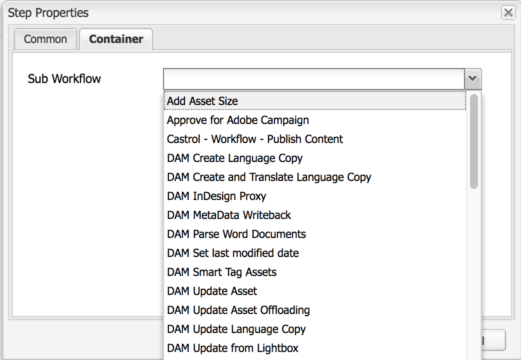The height and width of the screenshot is (360, 521).
Task: Select DAM Parse Word Documents
Action: coord(314,233)
